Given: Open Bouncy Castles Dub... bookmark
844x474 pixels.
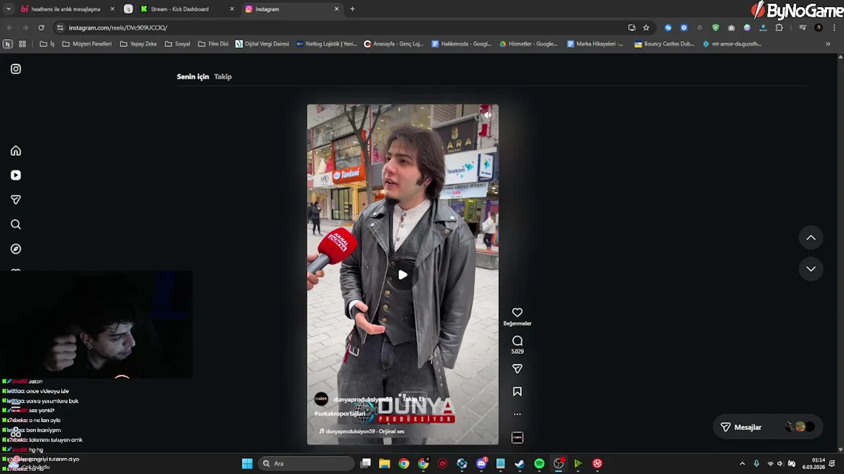Looking at the screenshot, I should click(x=664, y=44).
